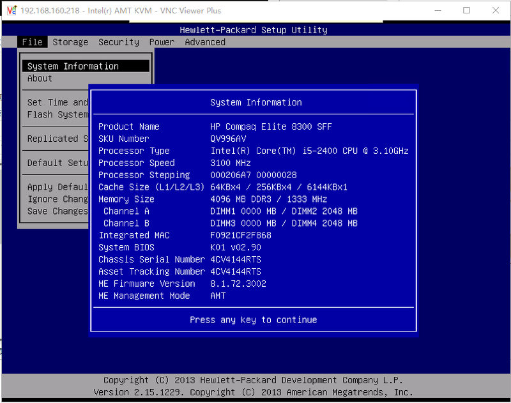Viewport: 511px width, 403px height.
Task: Select the Set Time and Date entry
Action: click(57, 103)
